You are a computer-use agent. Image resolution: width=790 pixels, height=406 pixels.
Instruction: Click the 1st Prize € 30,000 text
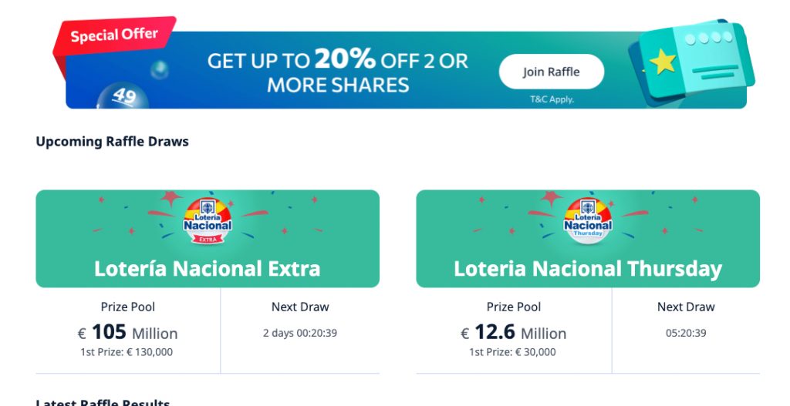pos(512,352)
